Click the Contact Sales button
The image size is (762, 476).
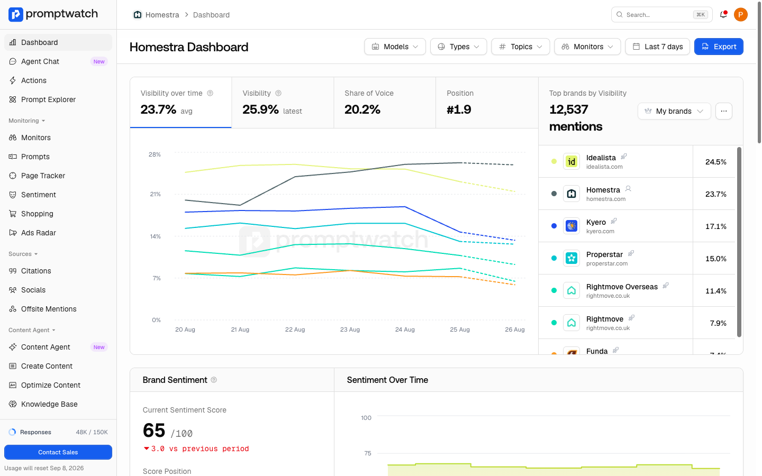coord(58,452)
